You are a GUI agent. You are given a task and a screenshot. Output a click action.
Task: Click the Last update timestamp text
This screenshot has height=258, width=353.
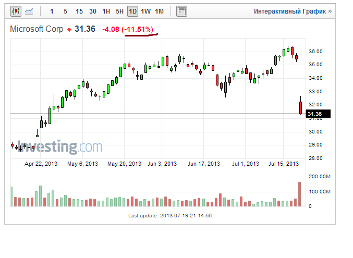(x=170, y=215)
